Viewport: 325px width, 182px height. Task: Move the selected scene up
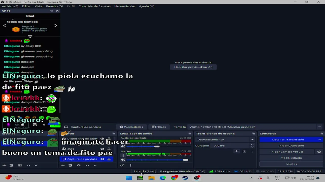29,165
